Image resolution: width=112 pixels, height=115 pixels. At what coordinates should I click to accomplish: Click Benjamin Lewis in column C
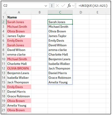pyautogui.click(x=60, y=59)
